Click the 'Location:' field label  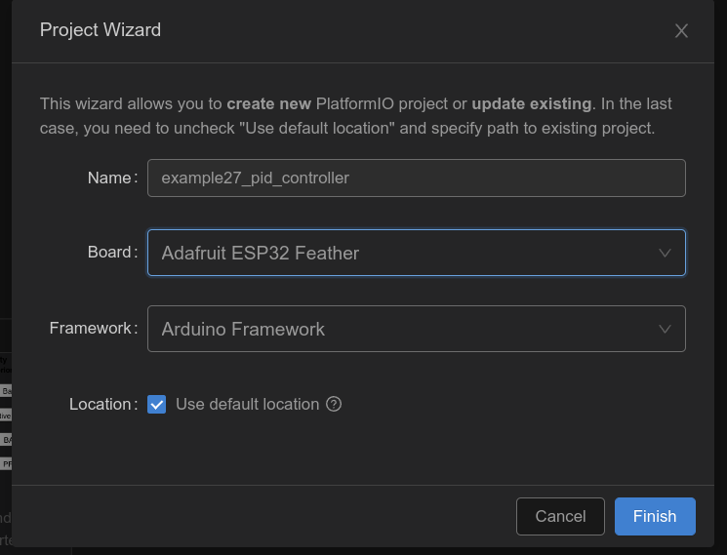click(102, 404)
